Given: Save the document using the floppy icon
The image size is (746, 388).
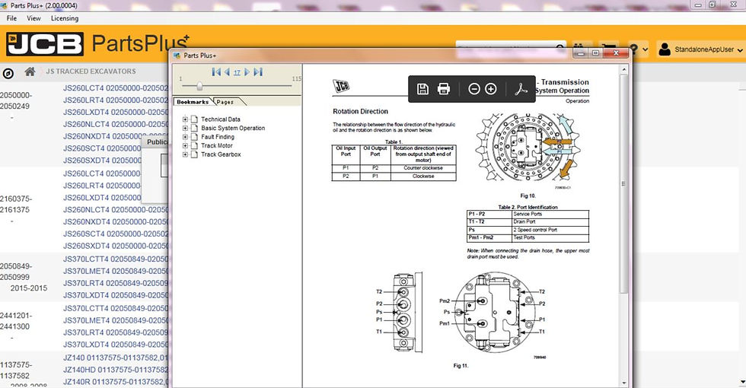Looking at the screenshot, I should point(422,88).
